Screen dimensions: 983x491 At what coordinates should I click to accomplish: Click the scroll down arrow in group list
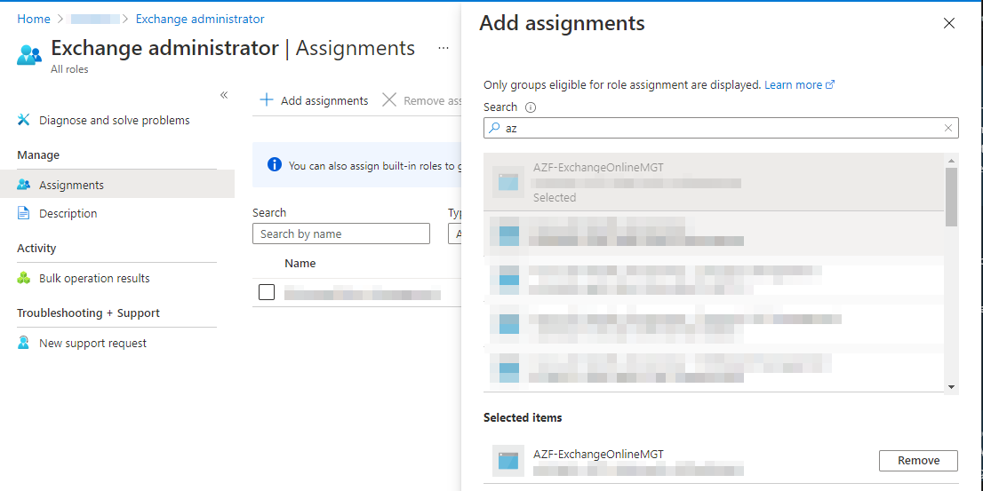pos(951,388)
